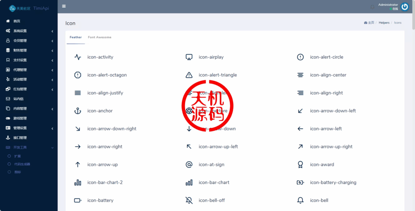415x211 pixels.
Task: Expand the 财务管理 sidebar menu
Action: click(28, 50)
